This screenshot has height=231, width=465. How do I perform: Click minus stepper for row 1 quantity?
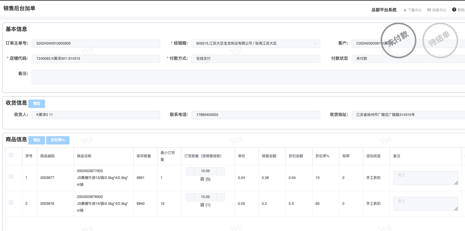pos(190,171)
